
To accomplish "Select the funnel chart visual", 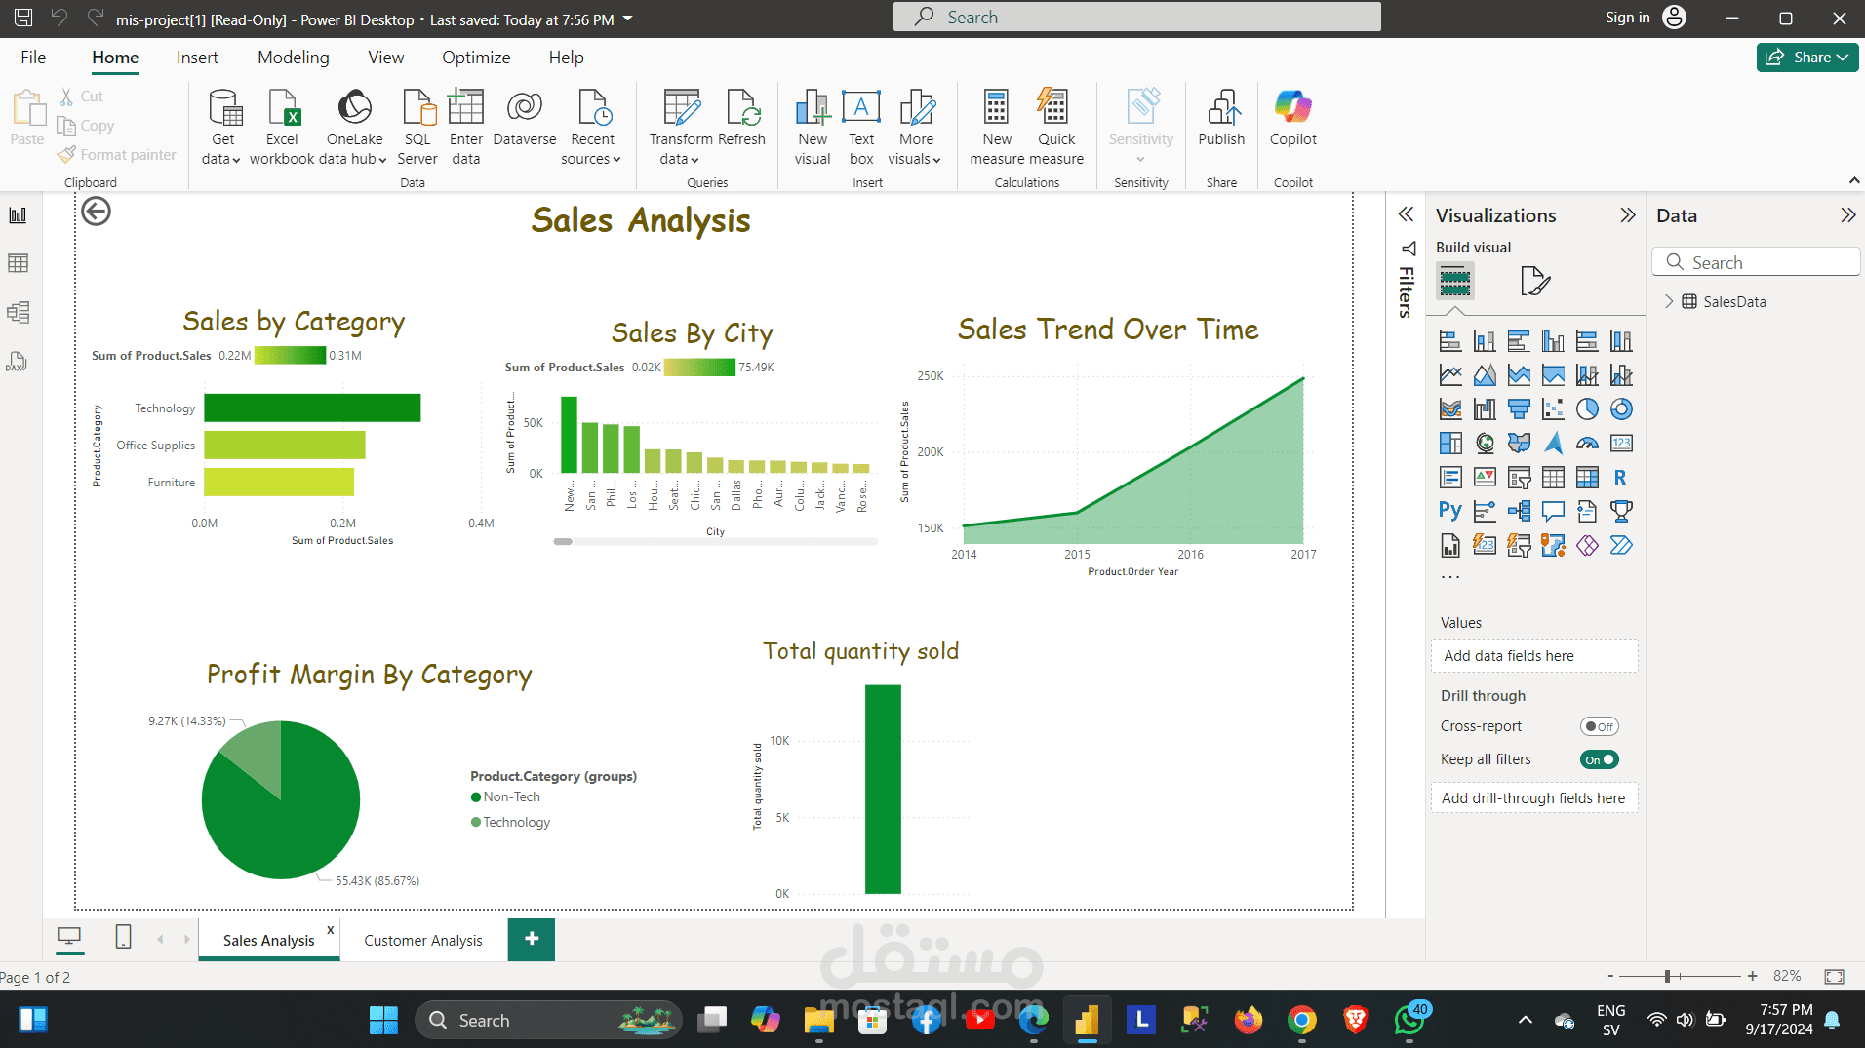I will (x=1519, y=409).
